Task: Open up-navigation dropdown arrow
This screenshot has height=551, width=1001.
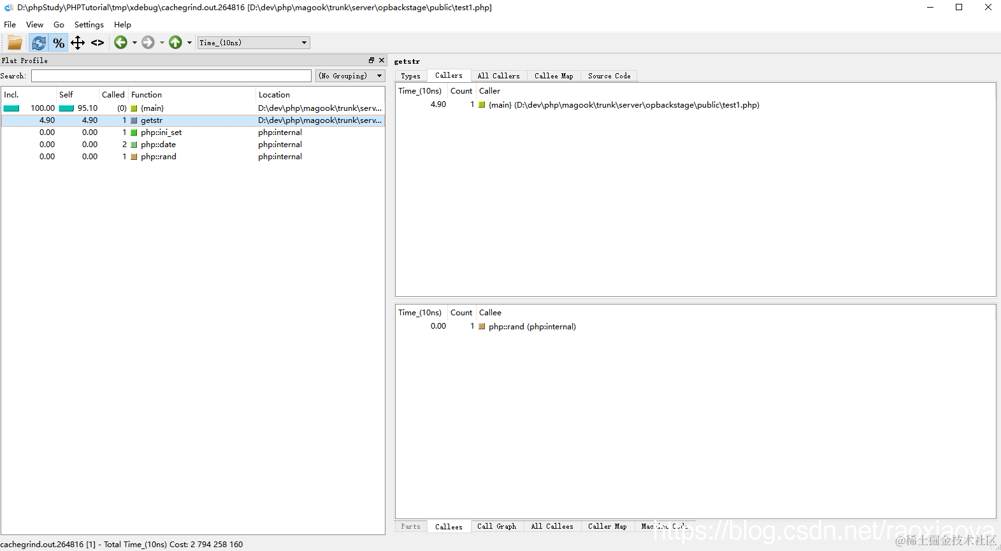Action: 189,43
